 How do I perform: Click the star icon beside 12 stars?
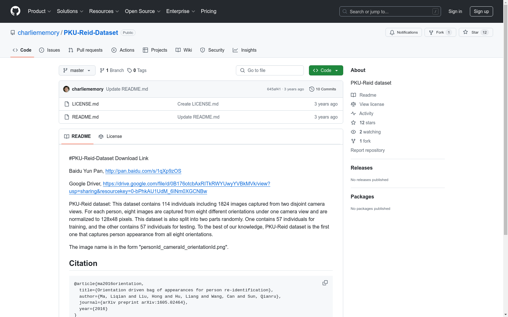click(353, 123)
